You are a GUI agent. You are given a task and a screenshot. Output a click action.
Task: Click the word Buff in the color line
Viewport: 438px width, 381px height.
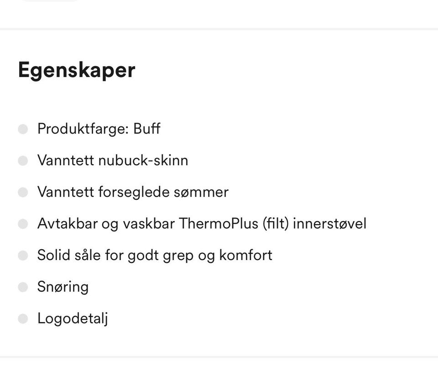click(x=147, y=129)
